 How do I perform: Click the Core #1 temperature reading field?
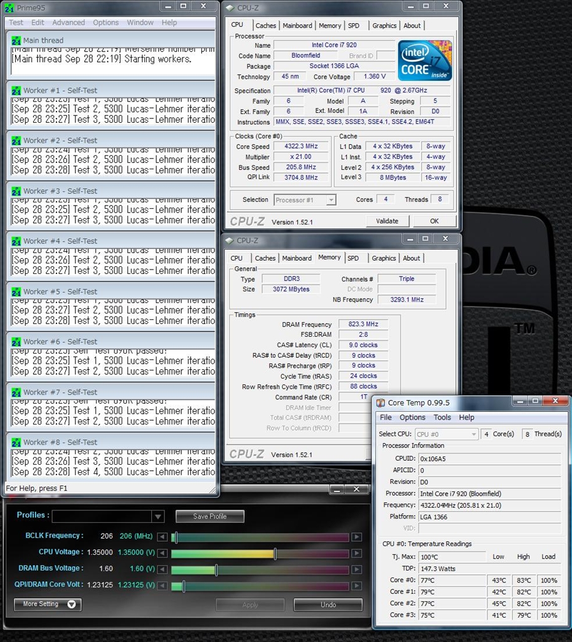coord(452,592)
